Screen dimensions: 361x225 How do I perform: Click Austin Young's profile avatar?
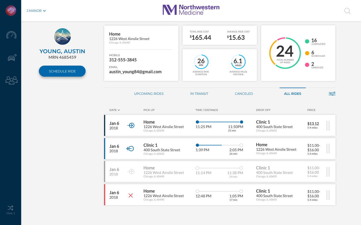point(62,36)
